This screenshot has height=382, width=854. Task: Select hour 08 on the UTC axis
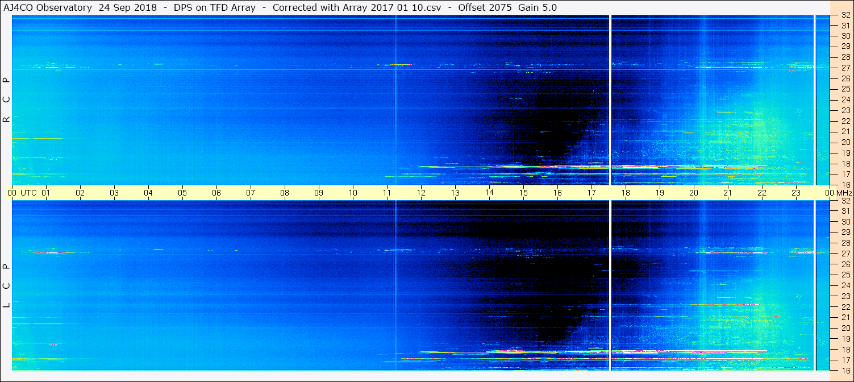click(285, 193)
